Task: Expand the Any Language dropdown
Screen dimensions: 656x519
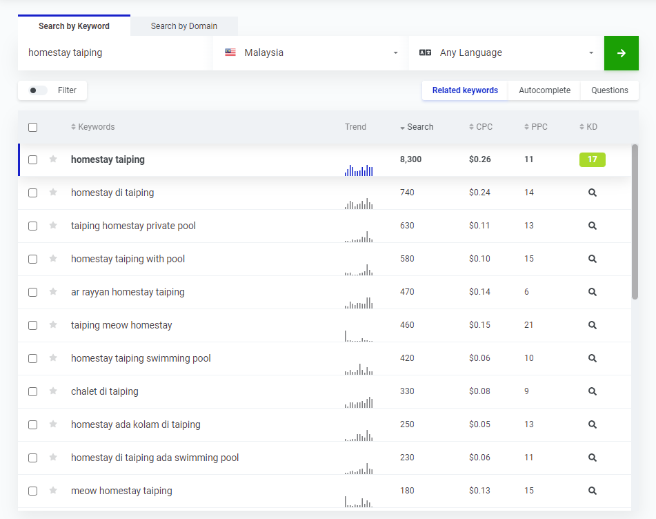Action: click(506, 53)
